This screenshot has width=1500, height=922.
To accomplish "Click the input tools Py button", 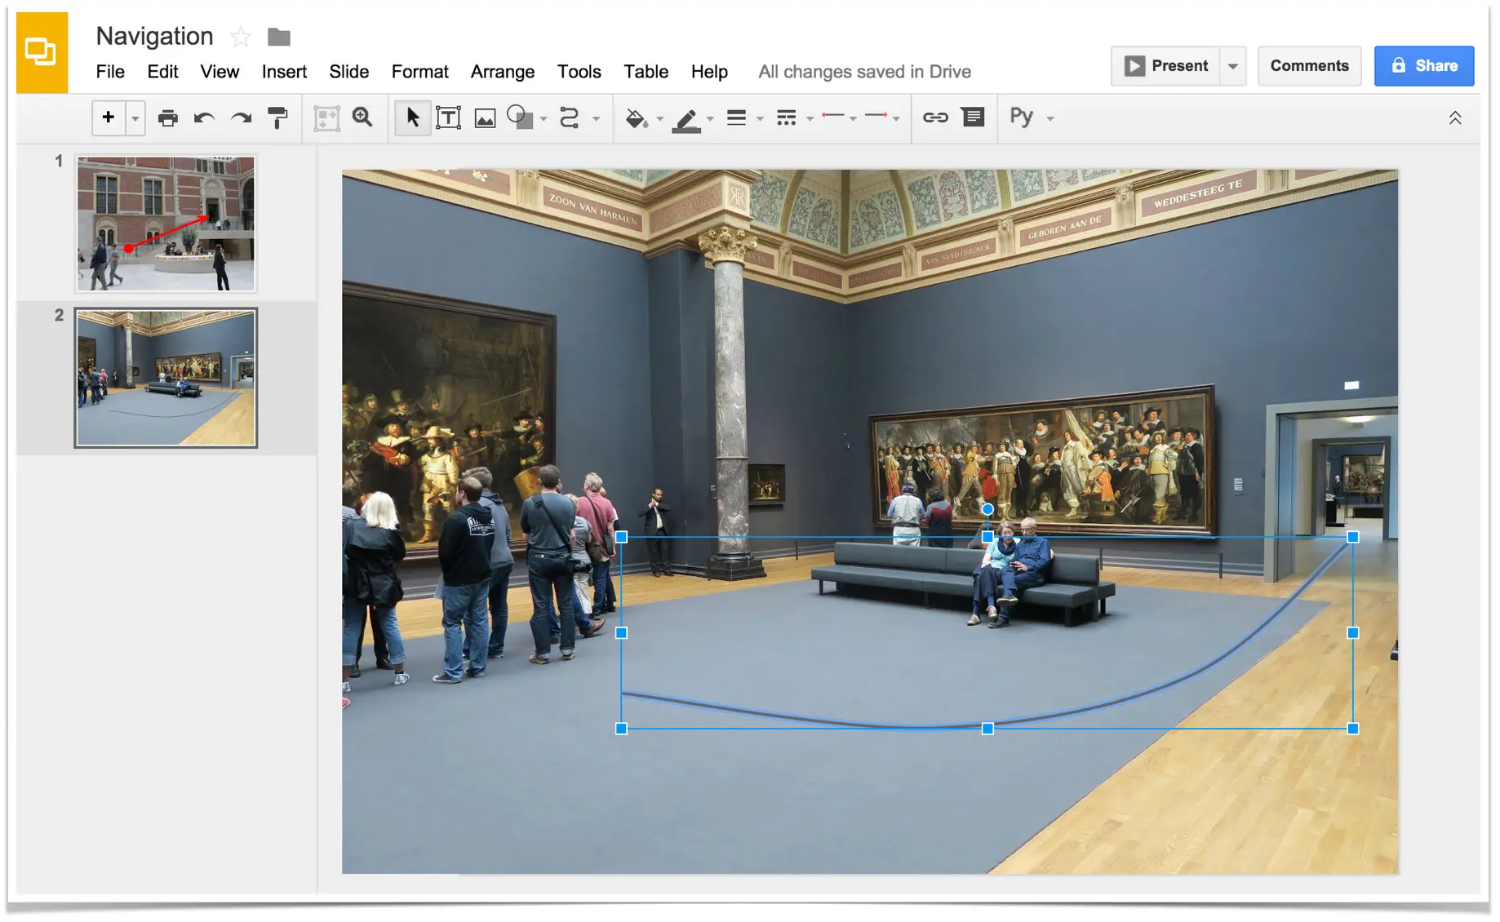I will [x=1022, y=117].
